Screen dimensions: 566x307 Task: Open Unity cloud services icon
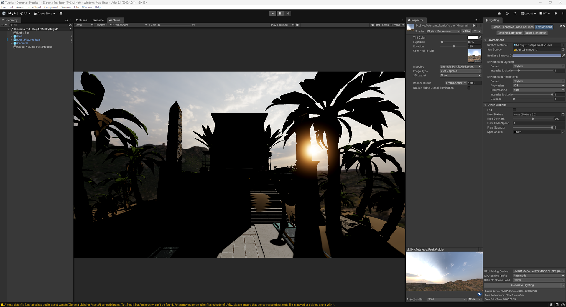[499, 14]
